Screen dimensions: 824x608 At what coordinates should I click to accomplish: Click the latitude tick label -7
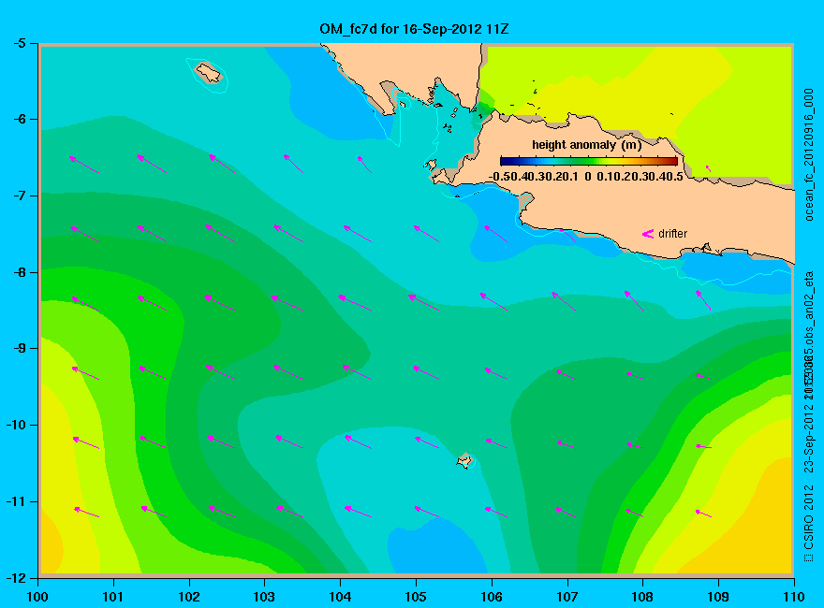19,195
